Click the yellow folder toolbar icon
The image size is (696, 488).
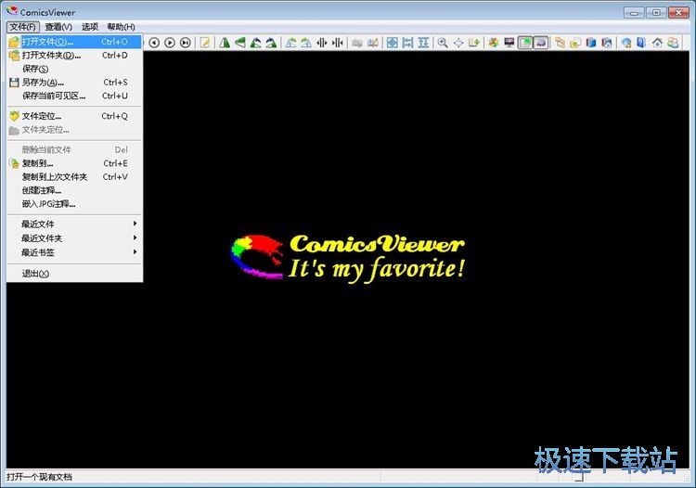pyautogui.click(x=575, y=43)
